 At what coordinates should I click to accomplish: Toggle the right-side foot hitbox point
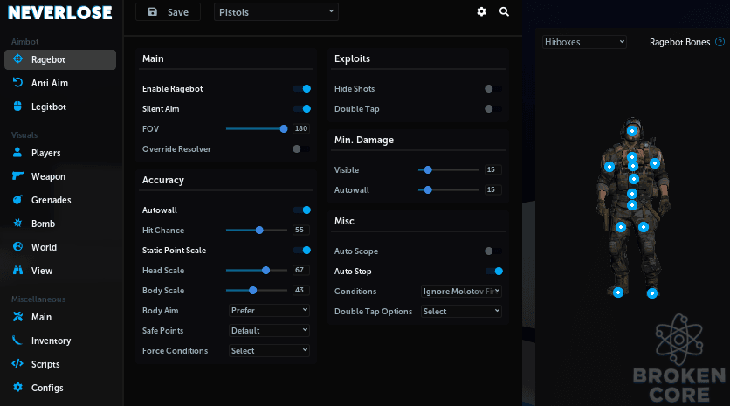click(652, 293)
